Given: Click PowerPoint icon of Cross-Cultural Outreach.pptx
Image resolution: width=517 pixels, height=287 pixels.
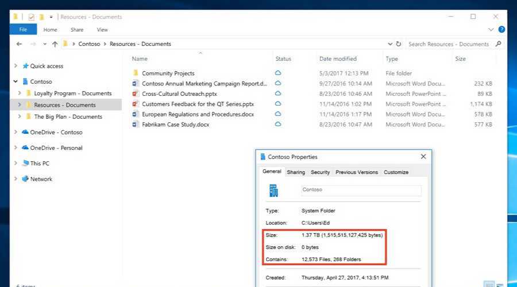Looking at the screenshot, I should (135, 94).
